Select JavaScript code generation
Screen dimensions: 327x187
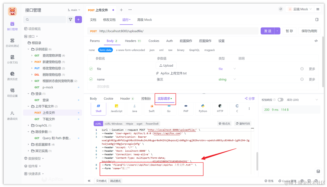click(x=116, y=108)
